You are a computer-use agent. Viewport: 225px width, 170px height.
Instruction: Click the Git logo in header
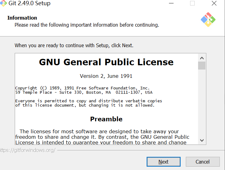[x=208, y=20]
